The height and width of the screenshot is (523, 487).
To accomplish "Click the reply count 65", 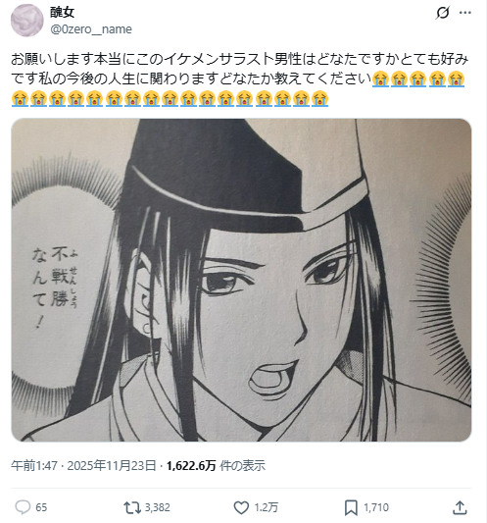I will tap(41, 507).
